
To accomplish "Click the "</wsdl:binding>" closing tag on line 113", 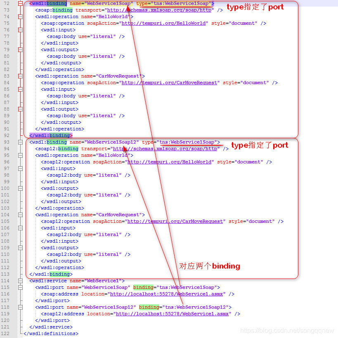I will pyautogui.click(x=51, y=274).
